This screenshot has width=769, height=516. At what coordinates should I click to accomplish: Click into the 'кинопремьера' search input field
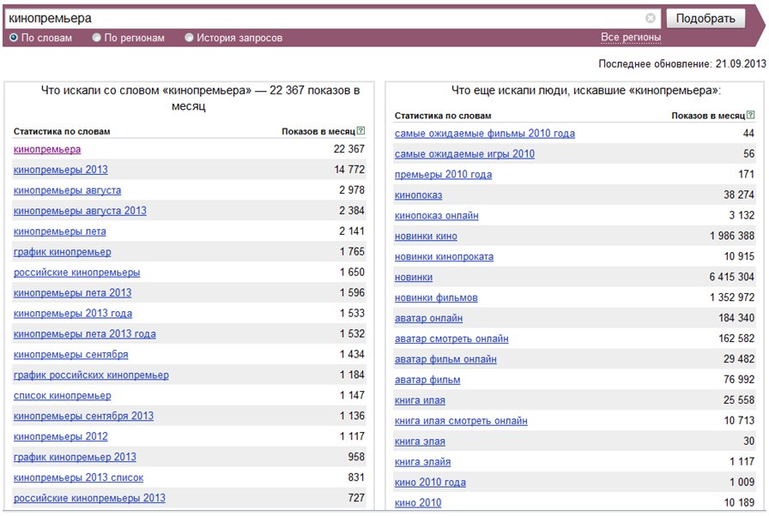324,19
